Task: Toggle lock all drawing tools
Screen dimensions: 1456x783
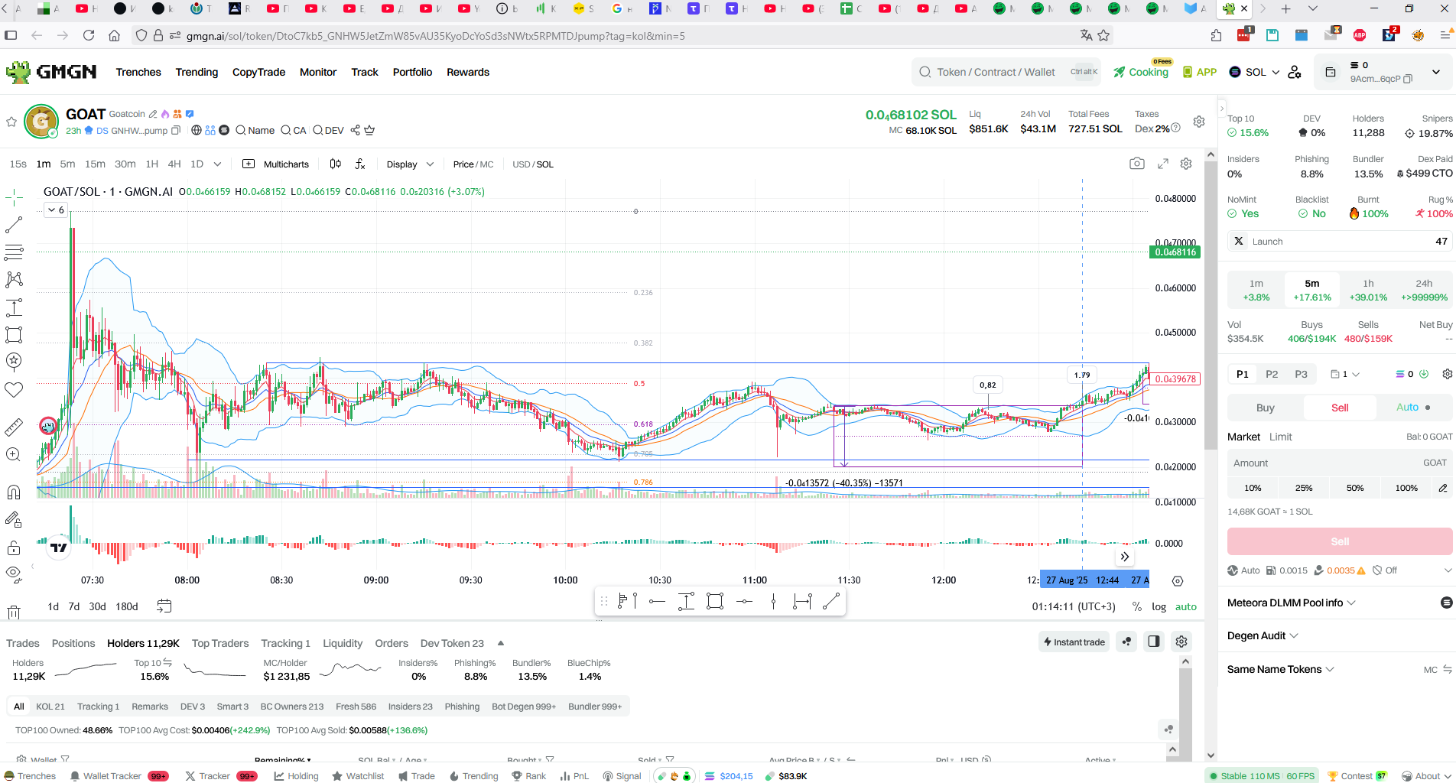Action: [14, 547]
